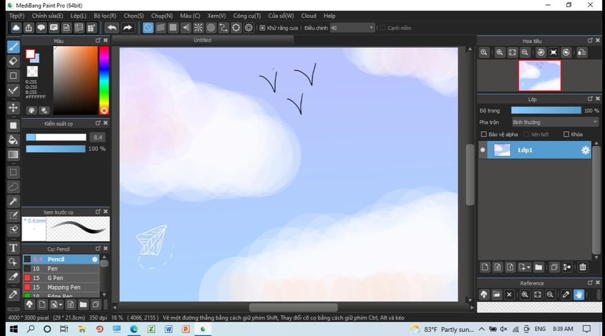The height and width of the screenshot is (336, 605).
Task: Open a reference image via folder icon
Action: coord(496,295)
